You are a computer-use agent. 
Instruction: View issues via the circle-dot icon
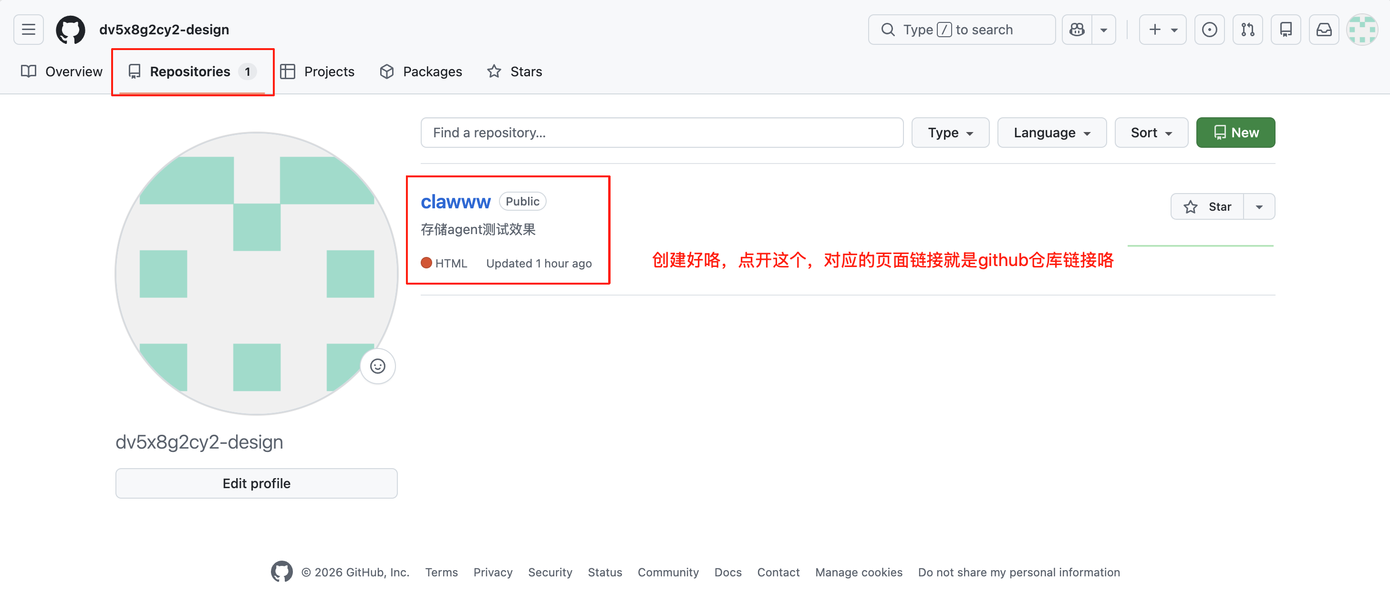coord(1209,30)
